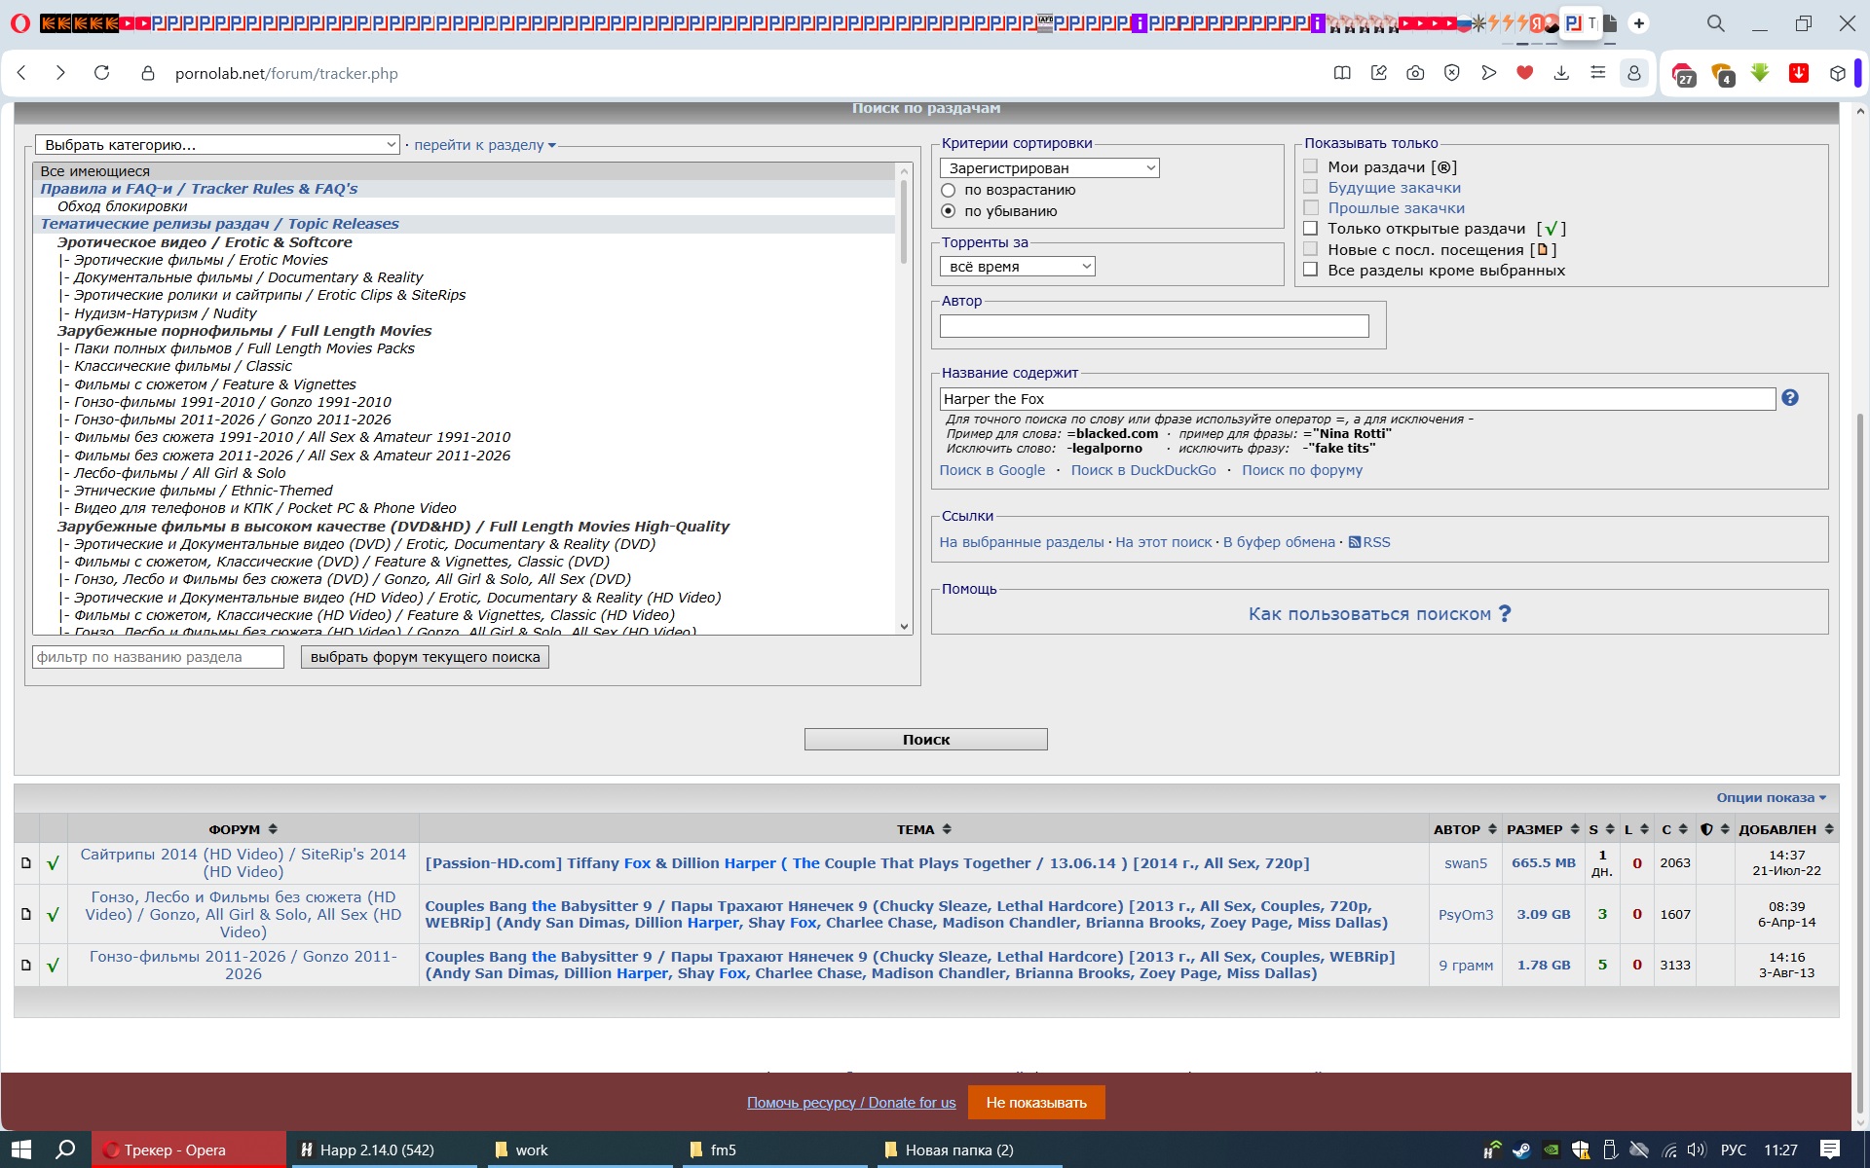The height and width of the screenshot is (1168, 1870).
Task: Open the browser downloads icon
Action: pyautogui.click(x=1561, y=73)
